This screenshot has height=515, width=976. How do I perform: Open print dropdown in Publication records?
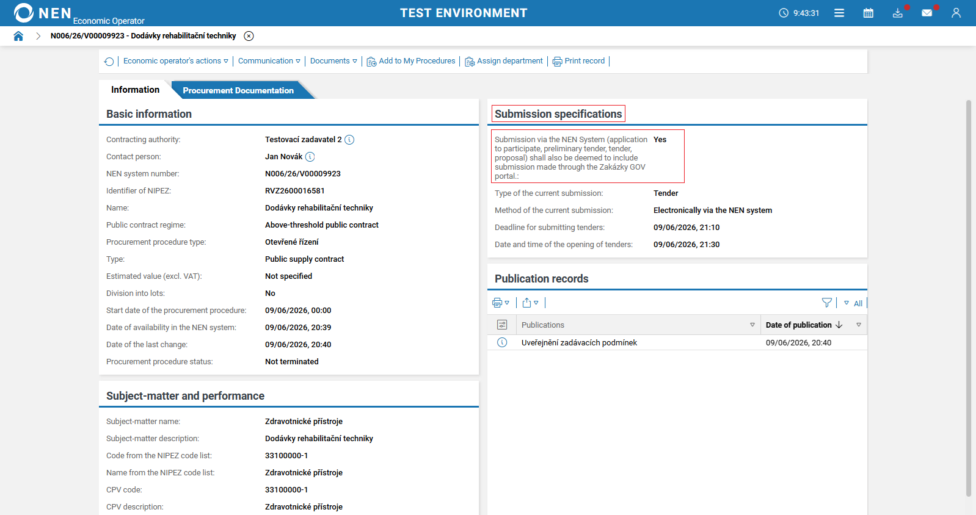(501, 303)
